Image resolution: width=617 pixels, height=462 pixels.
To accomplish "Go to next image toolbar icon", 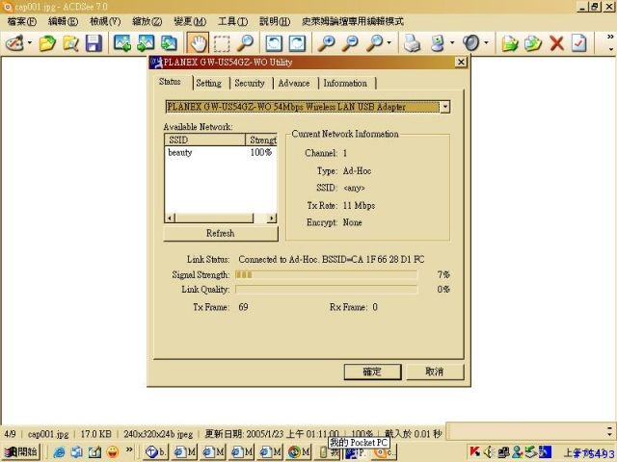I will pyautogui.click(x=146, y=42).
